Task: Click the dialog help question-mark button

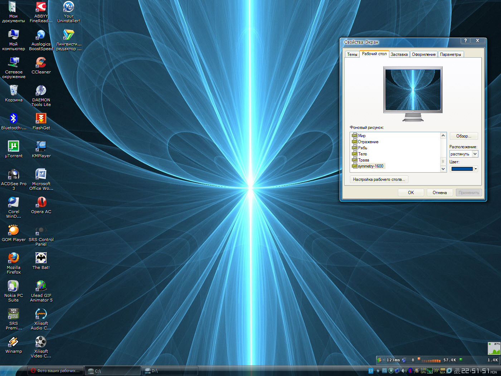Action: click(465, 40)
